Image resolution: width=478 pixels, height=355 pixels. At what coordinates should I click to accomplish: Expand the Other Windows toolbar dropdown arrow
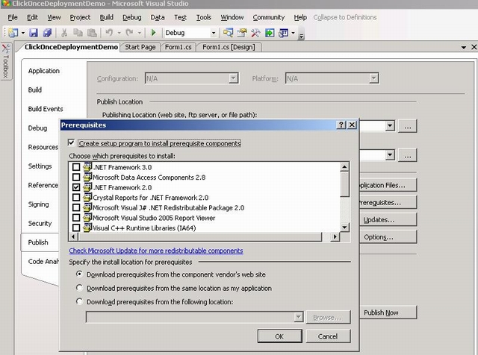293,33
